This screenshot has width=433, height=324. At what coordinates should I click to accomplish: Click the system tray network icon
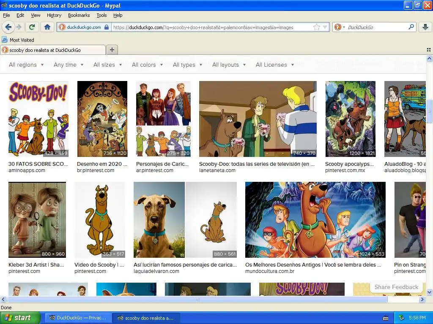[402, 318]
